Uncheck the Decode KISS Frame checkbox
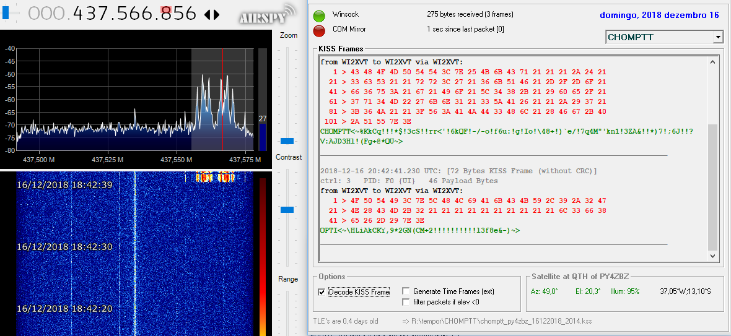 321,291
